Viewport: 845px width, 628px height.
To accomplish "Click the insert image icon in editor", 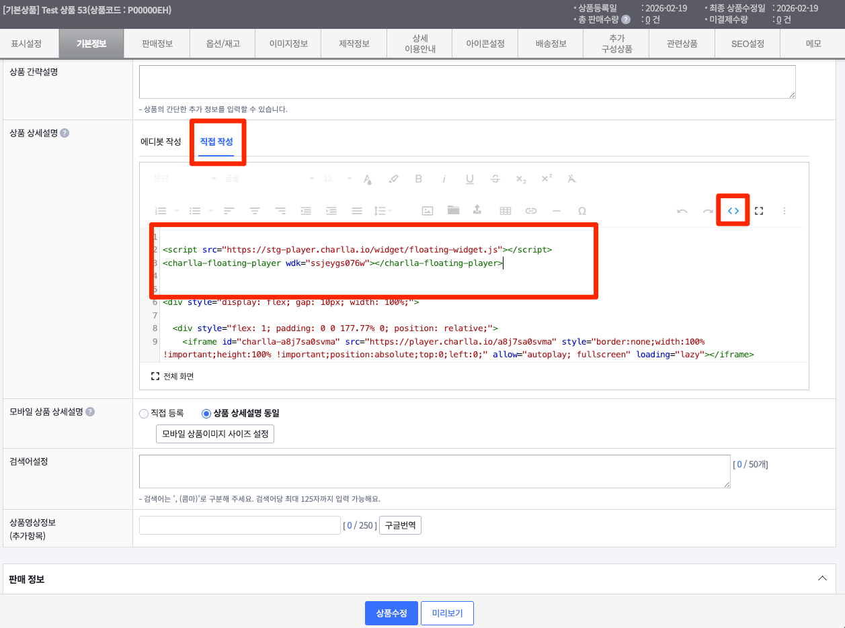I will pyautogui.click(x=428, y=211).
